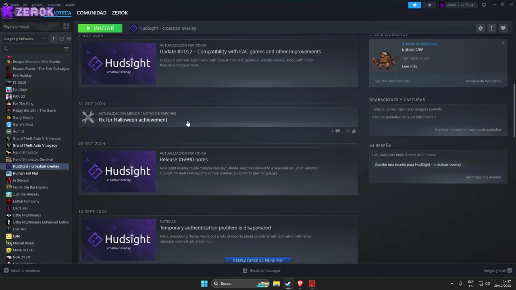Open the Amigos menu

tap(37, 5)
